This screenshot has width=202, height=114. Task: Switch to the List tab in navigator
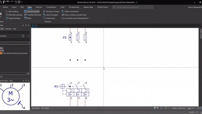[x=1, y=77]
